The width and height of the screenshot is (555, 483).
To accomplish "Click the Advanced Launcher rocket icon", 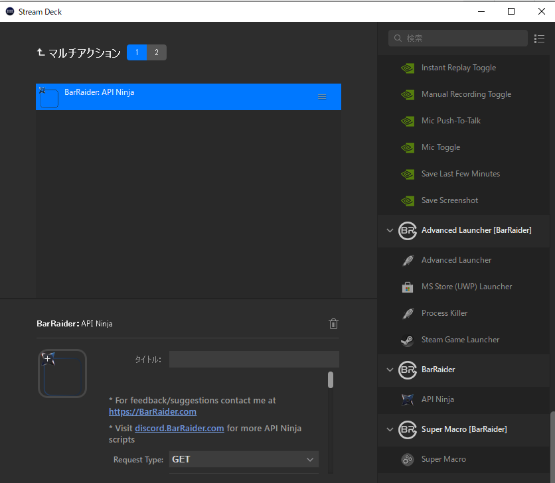I will [408, 261].
